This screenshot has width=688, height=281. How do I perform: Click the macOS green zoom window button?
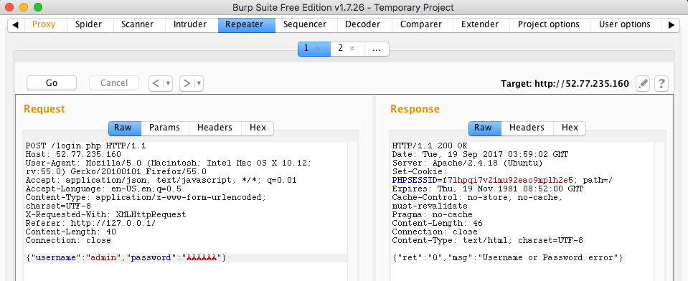[x=38, y=7]
